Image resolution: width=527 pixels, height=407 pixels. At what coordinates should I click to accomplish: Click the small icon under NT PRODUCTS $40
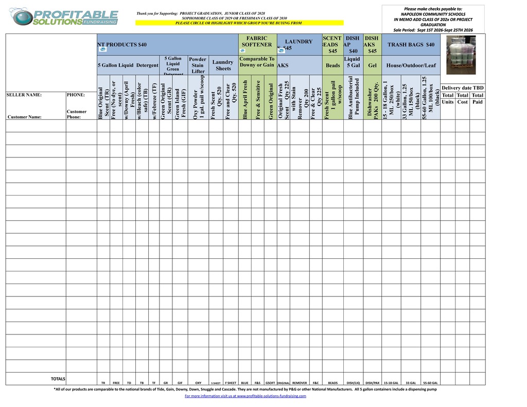[x=103, y=49]
